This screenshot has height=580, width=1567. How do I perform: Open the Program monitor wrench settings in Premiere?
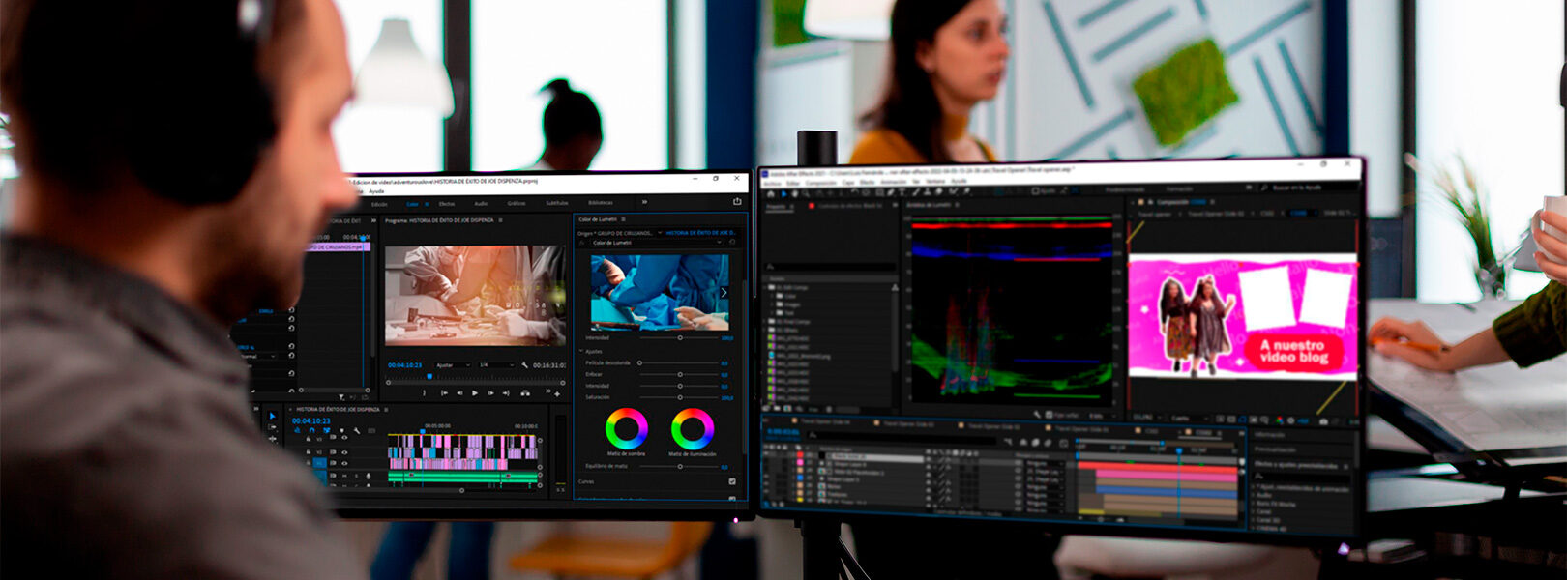tap(524, 365)
